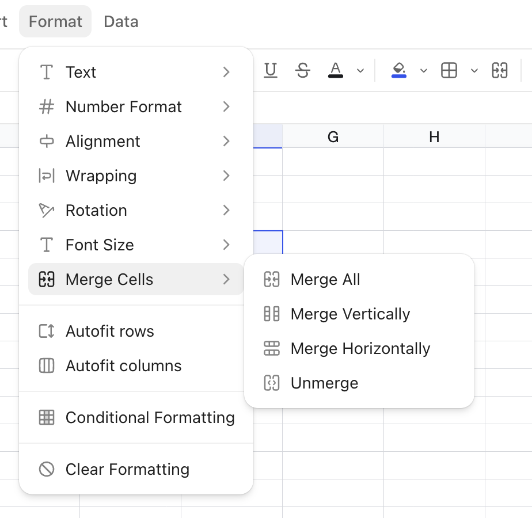Open the font color dropdown arrow
Viewport: 532px width, 518px height.
[360, 71]
